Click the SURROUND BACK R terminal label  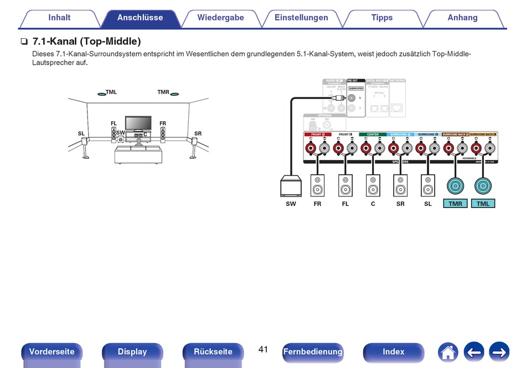point(455,134)
